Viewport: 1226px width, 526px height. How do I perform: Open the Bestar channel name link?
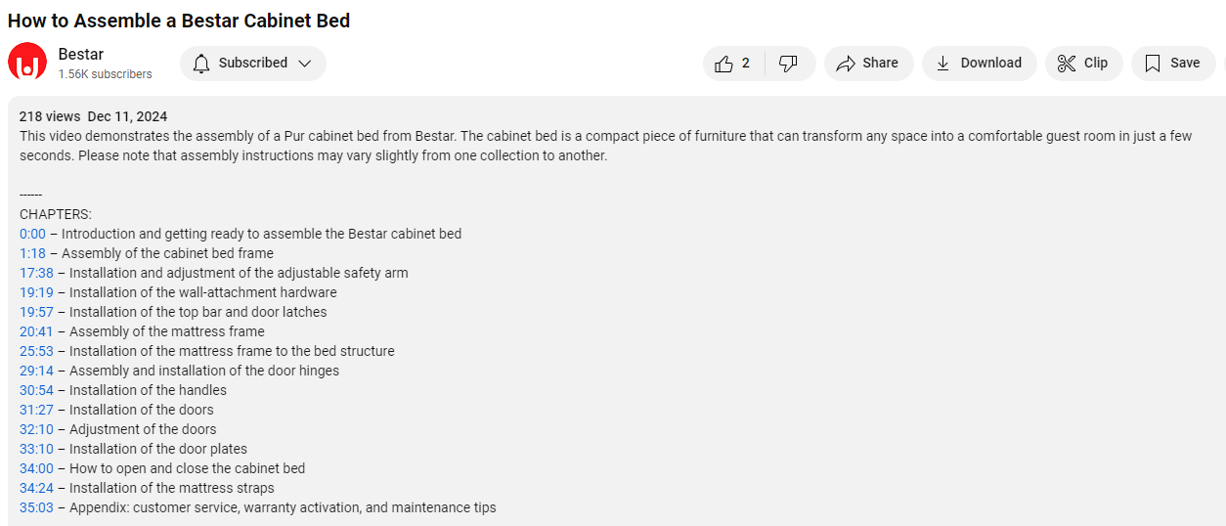[x=81, y=54]
